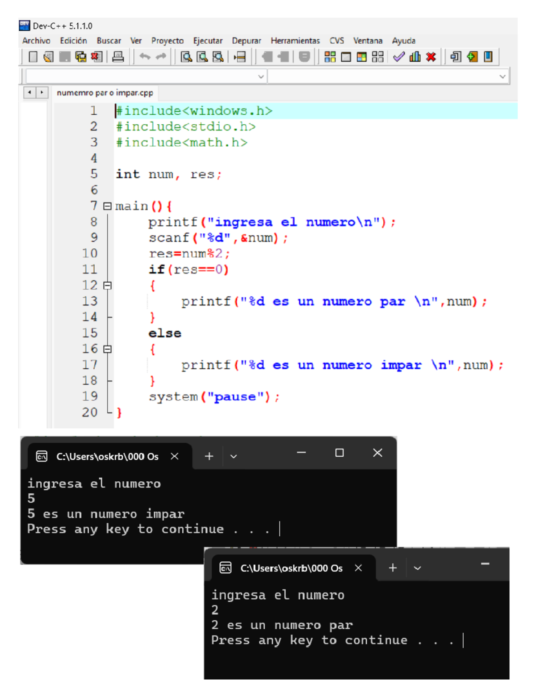The width and height of the screenshot is (536, 694).
Task: Click the Print icon in toolbar
Action: pyautogui.click(x=118, y=57)
